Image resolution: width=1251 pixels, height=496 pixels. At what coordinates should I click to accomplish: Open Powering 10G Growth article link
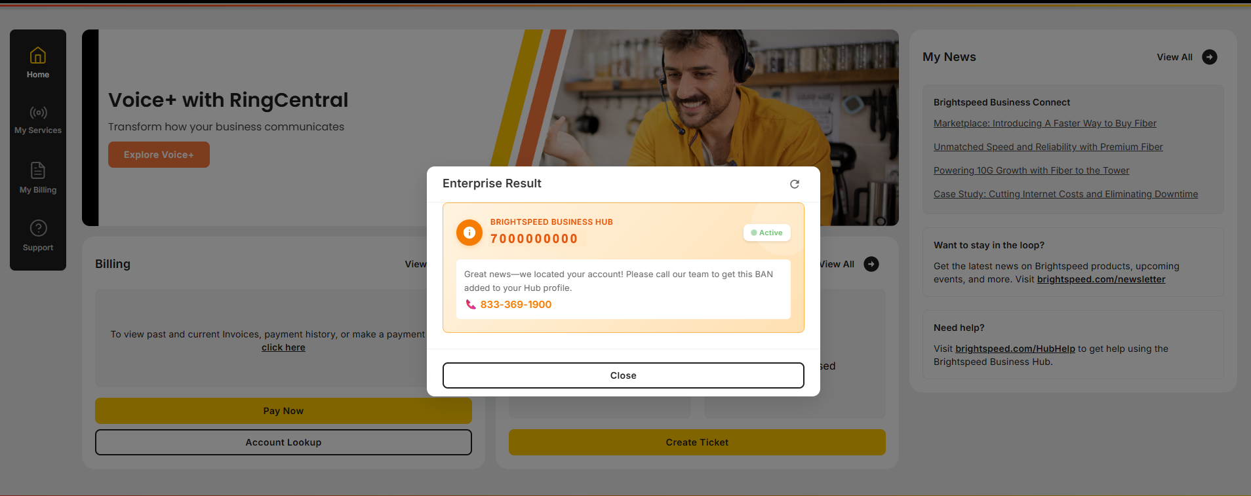tap(1031, 170)
